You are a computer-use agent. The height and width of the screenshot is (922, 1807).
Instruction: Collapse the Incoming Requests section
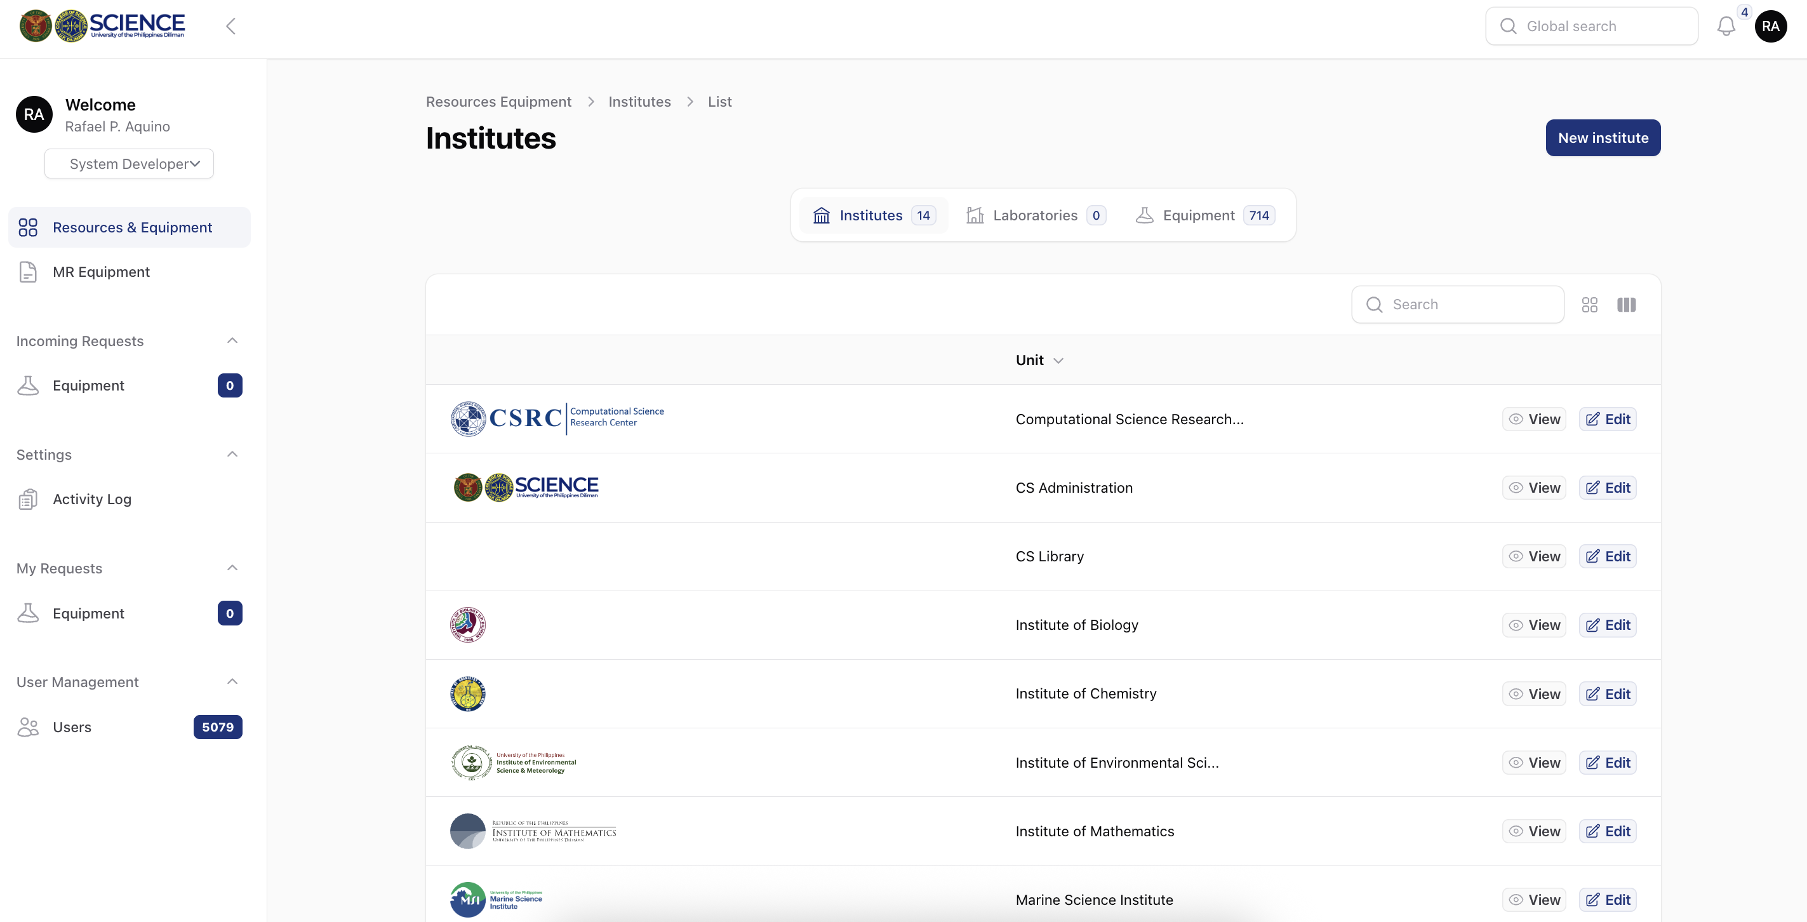232,341
